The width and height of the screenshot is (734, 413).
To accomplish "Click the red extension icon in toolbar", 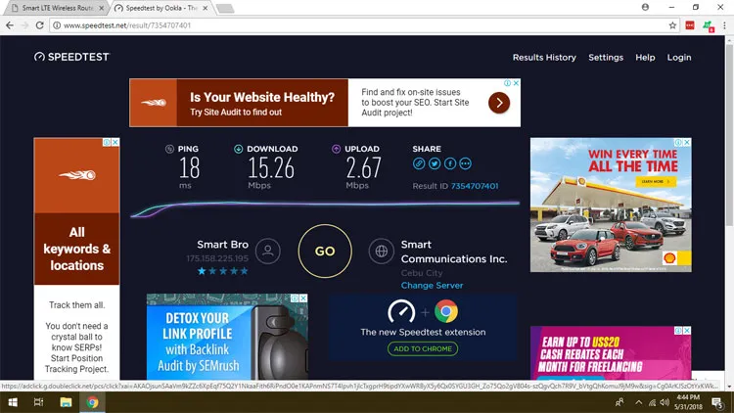I will coord(690,25).
